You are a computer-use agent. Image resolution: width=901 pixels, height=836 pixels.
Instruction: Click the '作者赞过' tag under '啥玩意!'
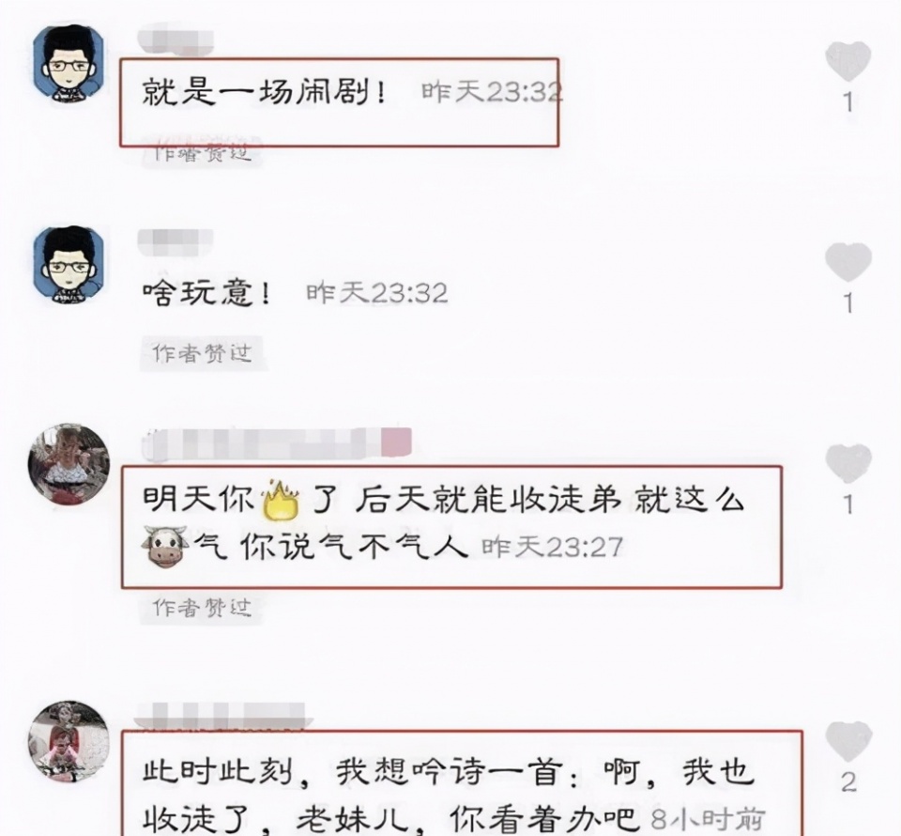(x=202, y=353)
